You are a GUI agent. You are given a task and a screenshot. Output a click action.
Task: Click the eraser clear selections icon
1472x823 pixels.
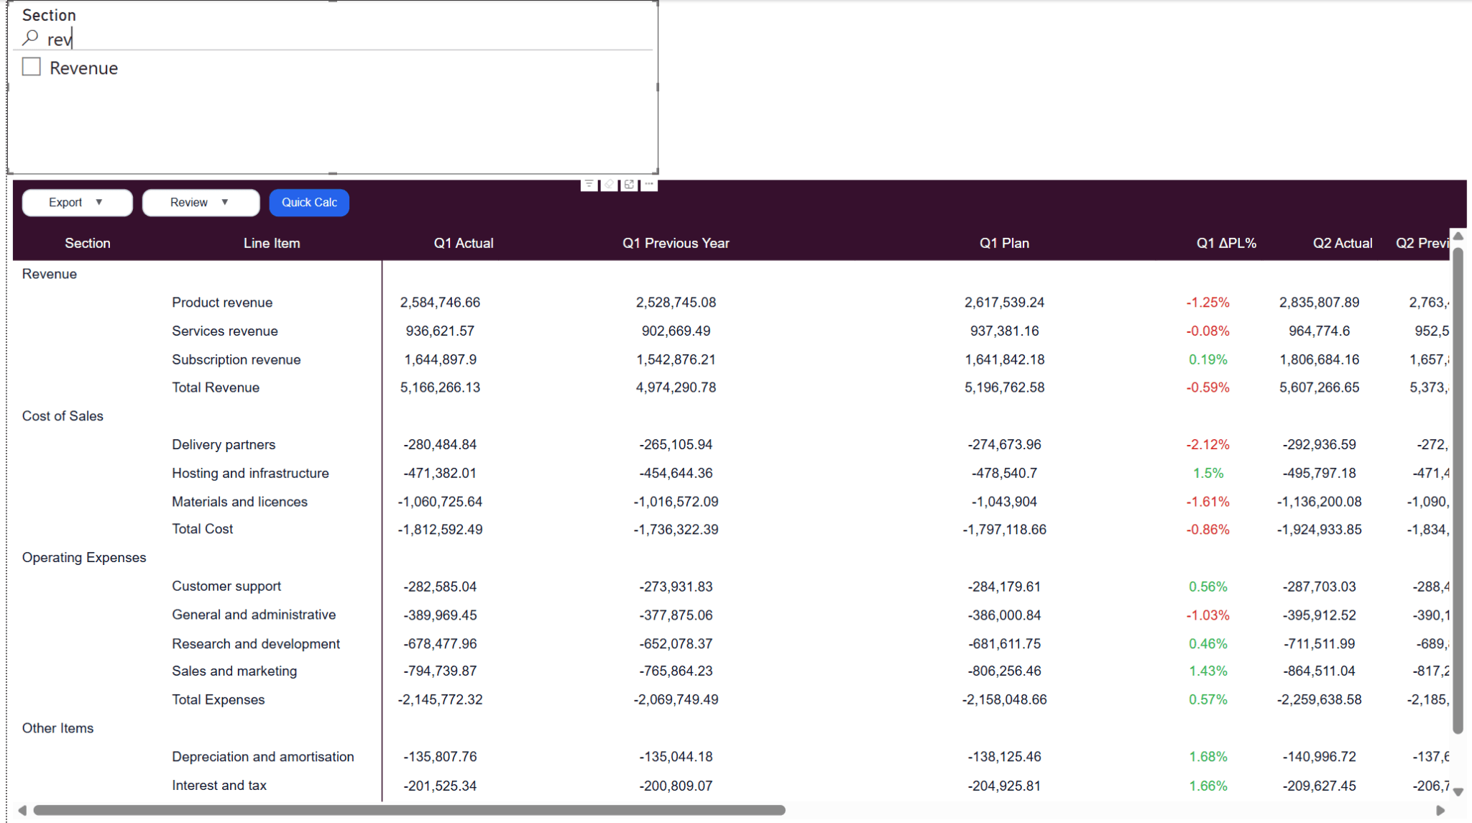click(x=609, y=185)
